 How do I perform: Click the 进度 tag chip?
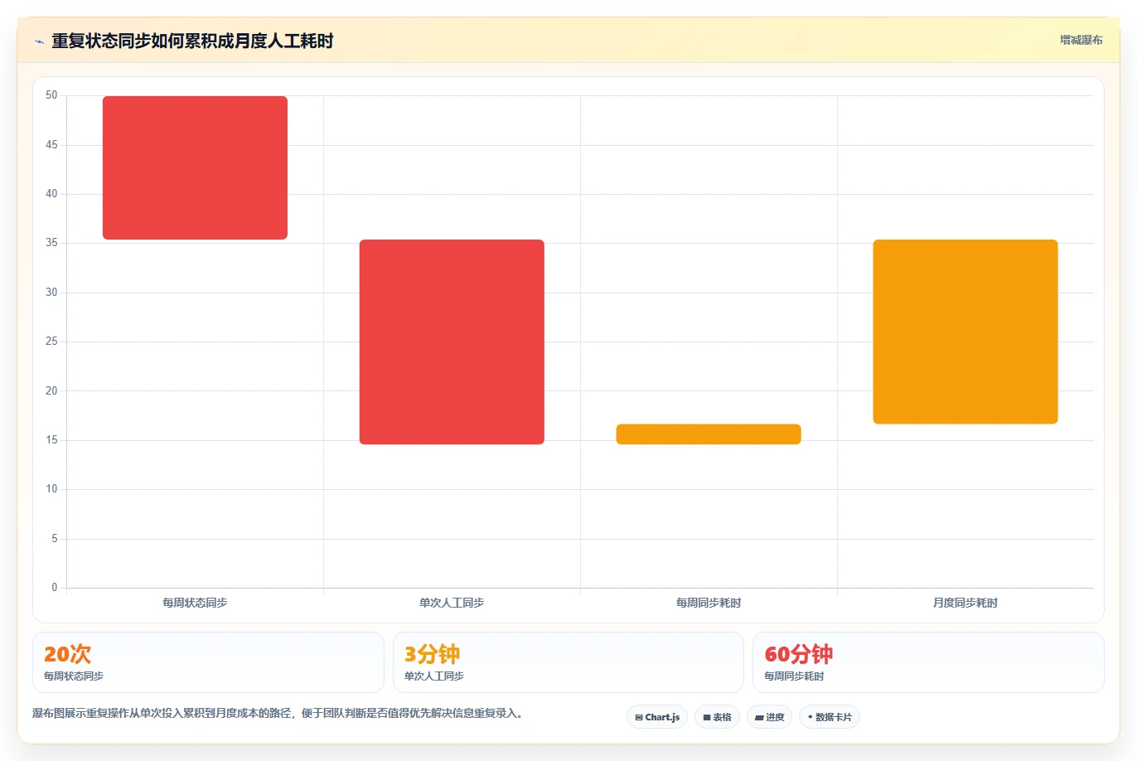click(769, 717)
